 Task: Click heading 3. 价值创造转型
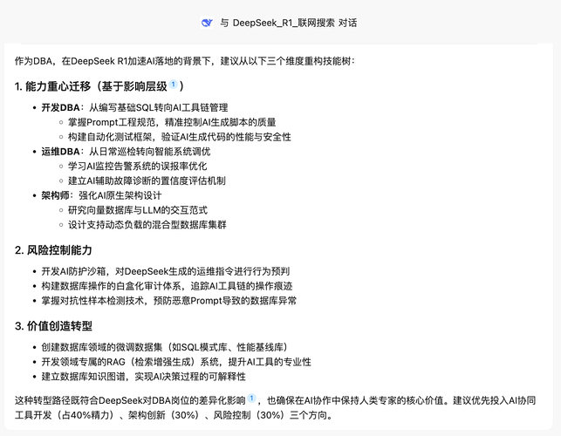click(53, 326)
